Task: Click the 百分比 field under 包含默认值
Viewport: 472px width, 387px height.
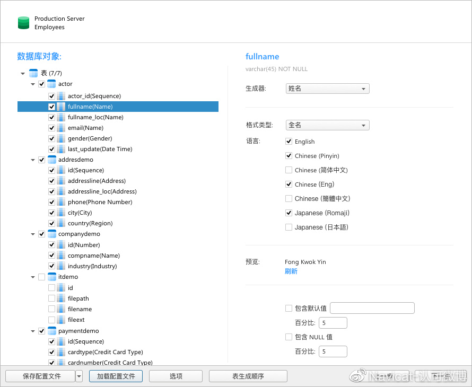Action: coord(333,323)
